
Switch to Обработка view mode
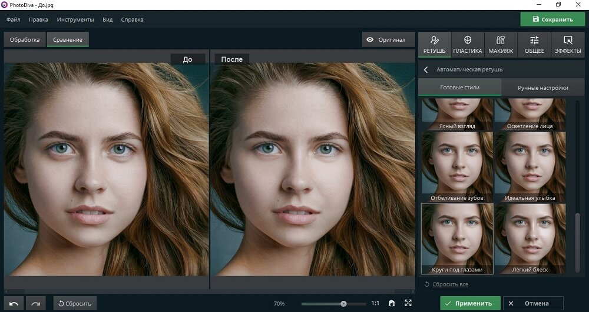click(x=24, y=40)
